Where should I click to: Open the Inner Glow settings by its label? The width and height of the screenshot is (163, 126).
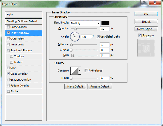click(x=17, y=45)
